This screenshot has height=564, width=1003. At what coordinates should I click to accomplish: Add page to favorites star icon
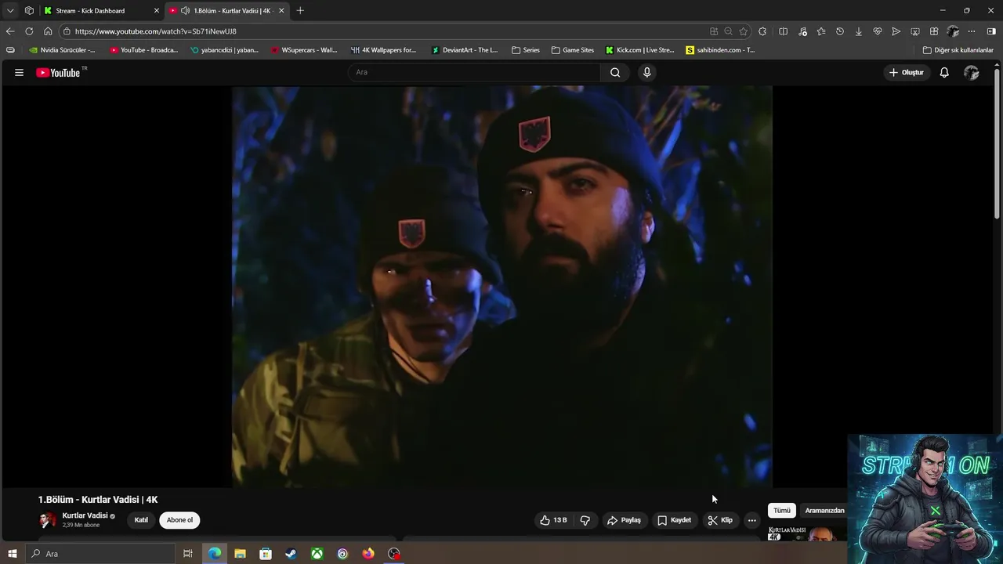pos(743,31)
